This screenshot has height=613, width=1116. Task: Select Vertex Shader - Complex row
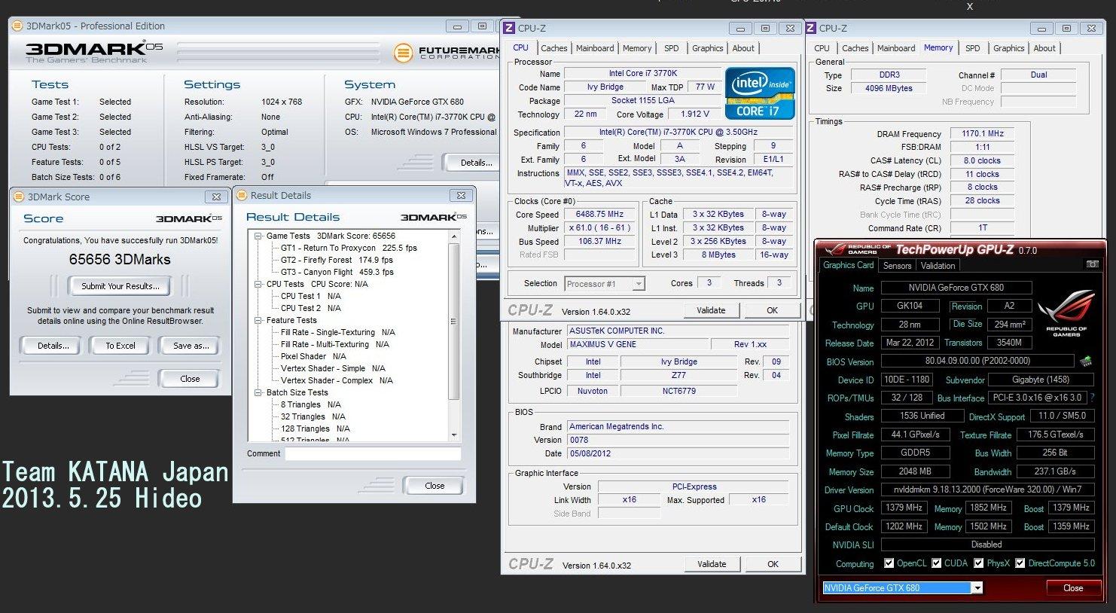click(337, 380)
